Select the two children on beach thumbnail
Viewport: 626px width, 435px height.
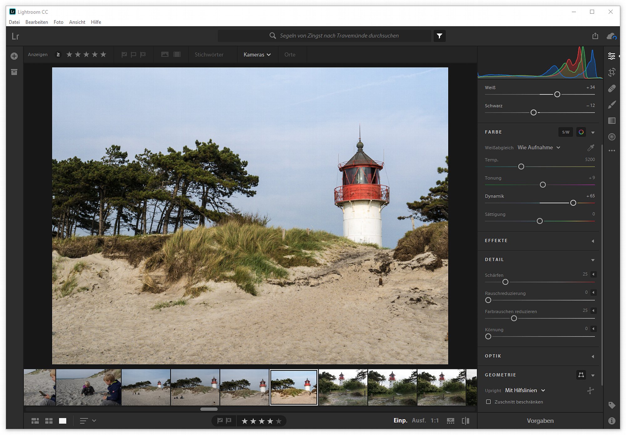89,387
